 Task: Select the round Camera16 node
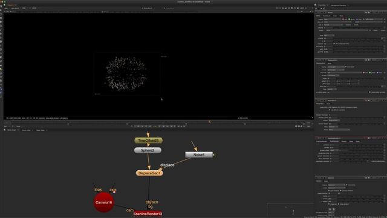103,202
